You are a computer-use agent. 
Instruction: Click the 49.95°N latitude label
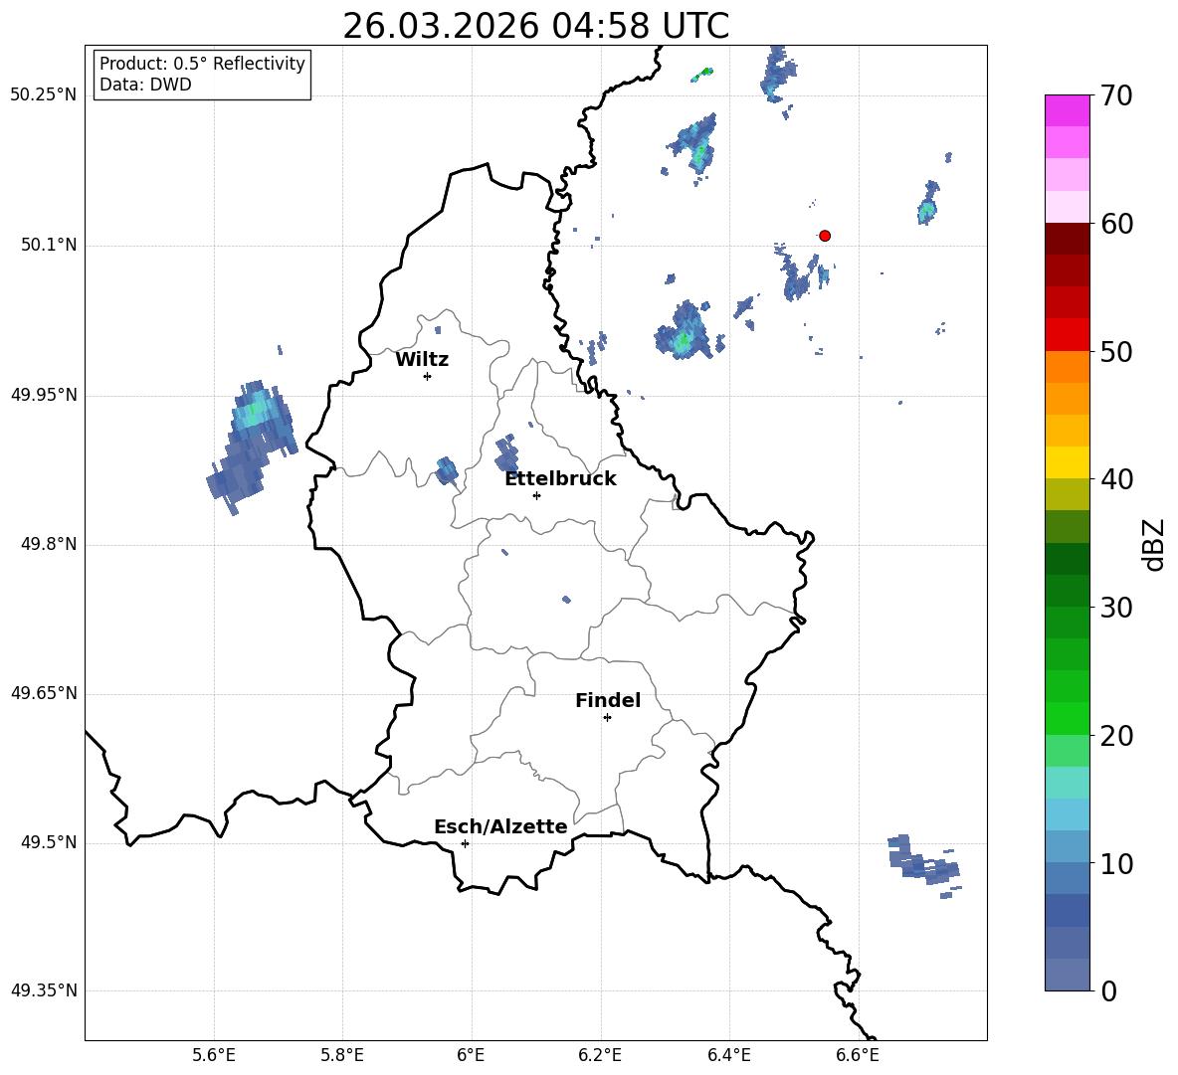44,394
